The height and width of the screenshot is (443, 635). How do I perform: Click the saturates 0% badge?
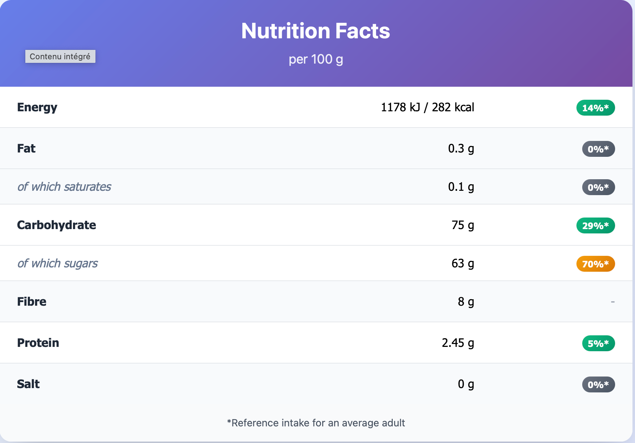[598, 187]
